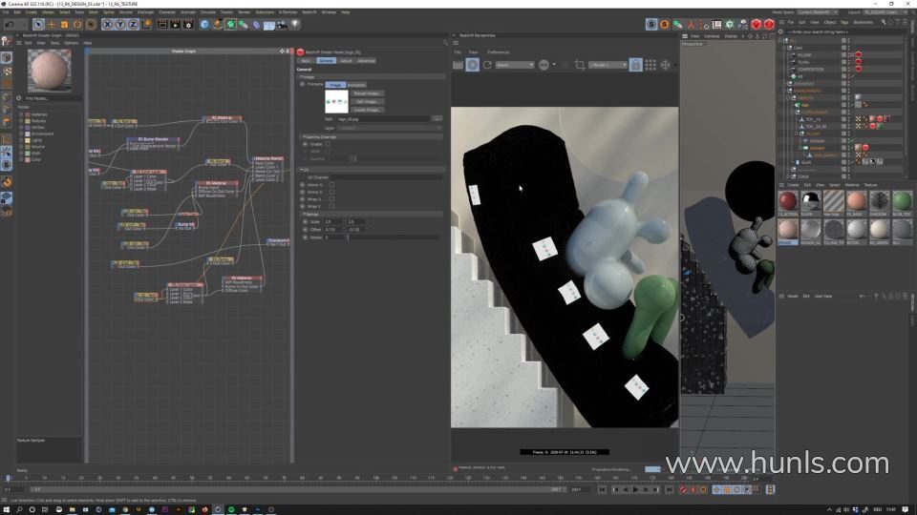
Task: Add a Cube primitive from toolbar
Action: [204, 25]
